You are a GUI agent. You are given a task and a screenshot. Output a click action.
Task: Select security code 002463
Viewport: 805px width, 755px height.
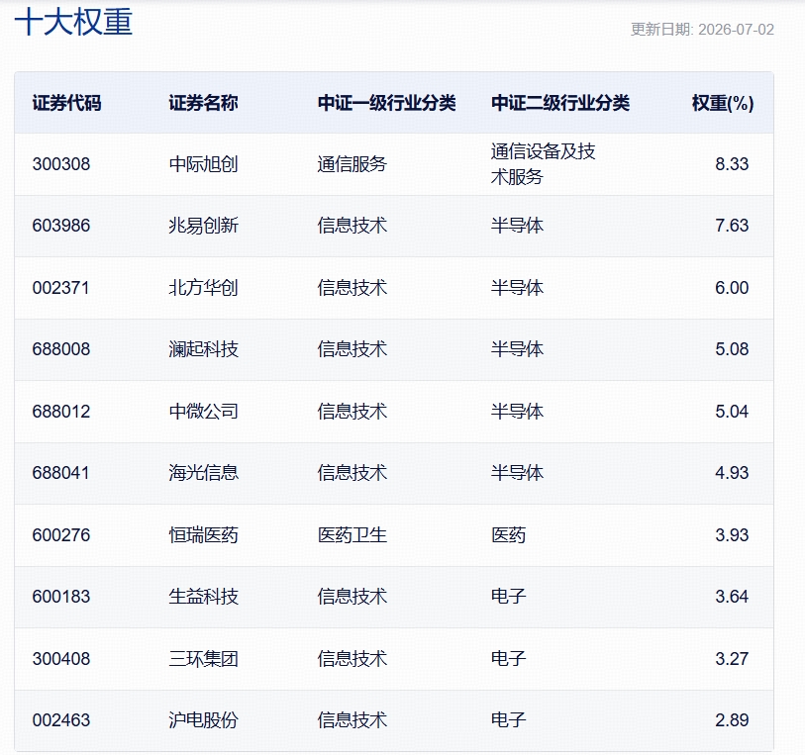[x=61, y=720]
